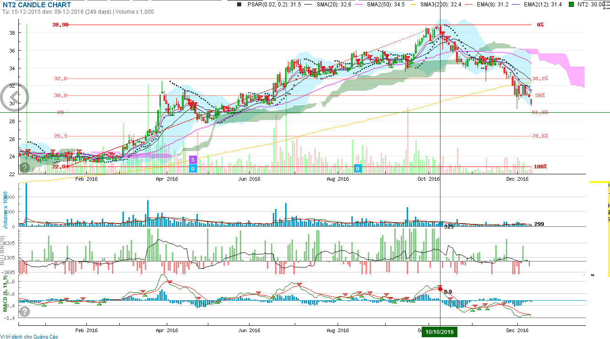Screen dimensions: 610x339
Task: Click the Volume x 1000 axis title
Action: tap(6, 209)
